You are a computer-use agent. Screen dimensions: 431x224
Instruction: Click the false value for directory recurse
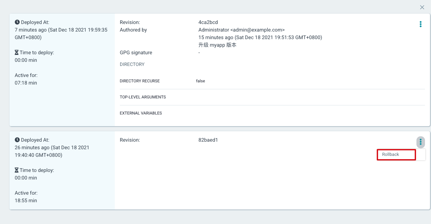pos(200,81)
